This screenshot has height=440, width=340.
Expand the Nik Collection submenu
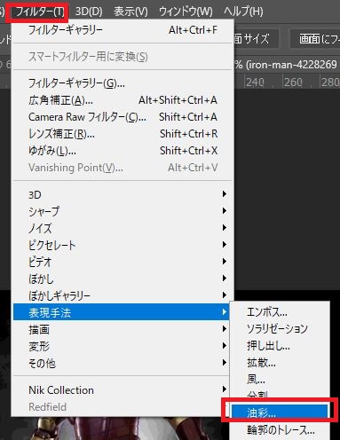pyautogui.click(x=122, y=390)
